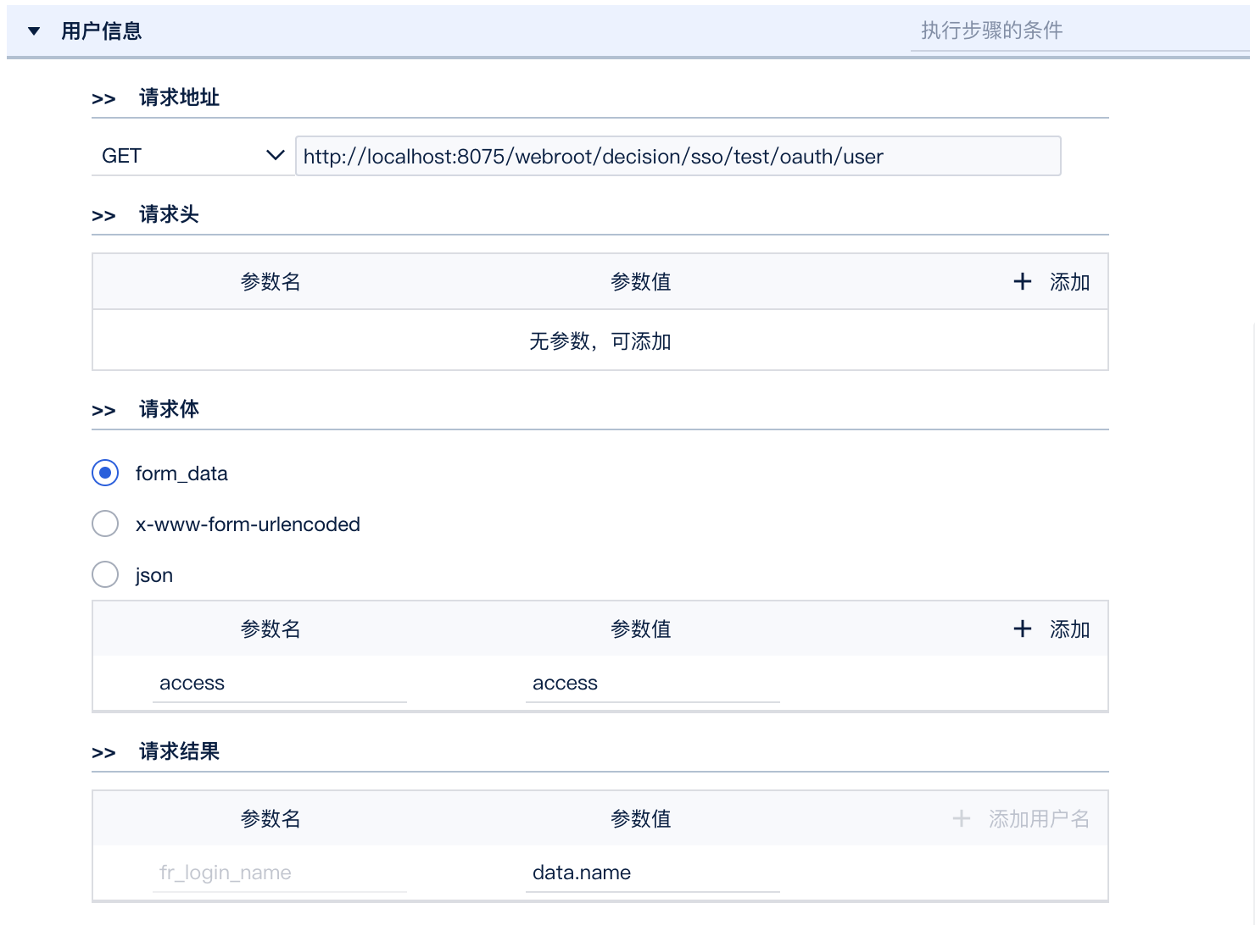This screenshot has width=1255, height=925.
Task: Click the fr_login_name parameter field
Action: pyautogui.click(x=280, y=873)
